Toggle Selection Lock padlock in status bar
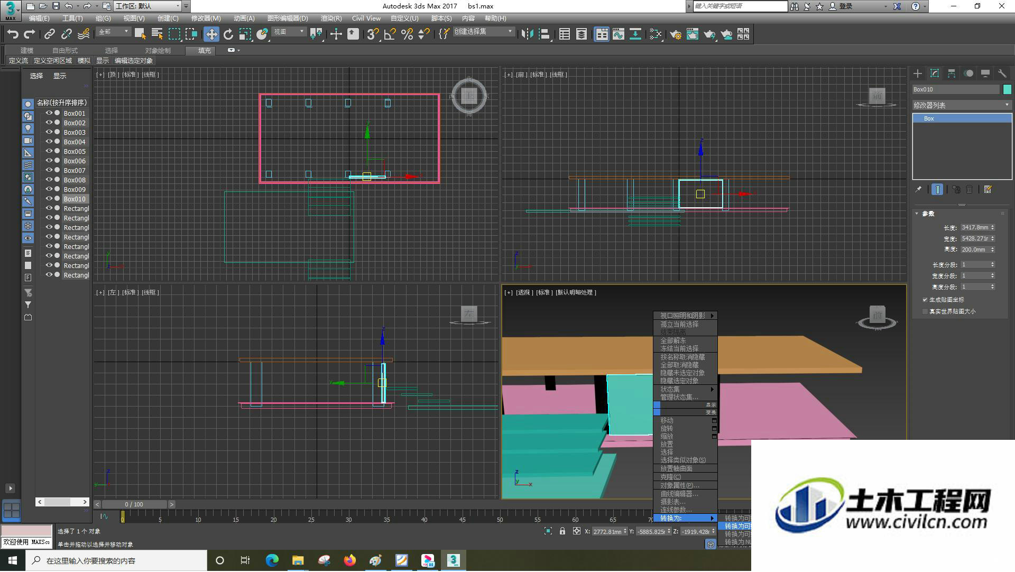The image size is (1015, 572). click(562, 531)
